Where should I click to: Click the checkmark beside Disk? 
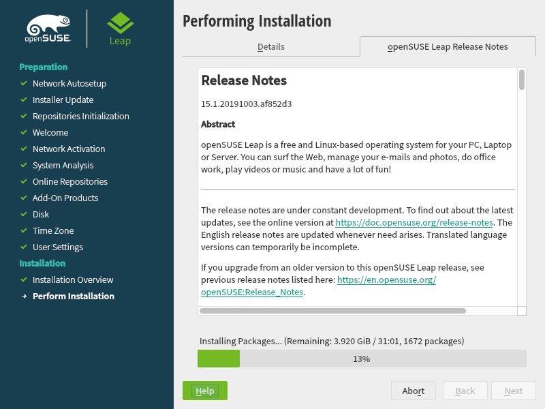[x=24, y=214]
